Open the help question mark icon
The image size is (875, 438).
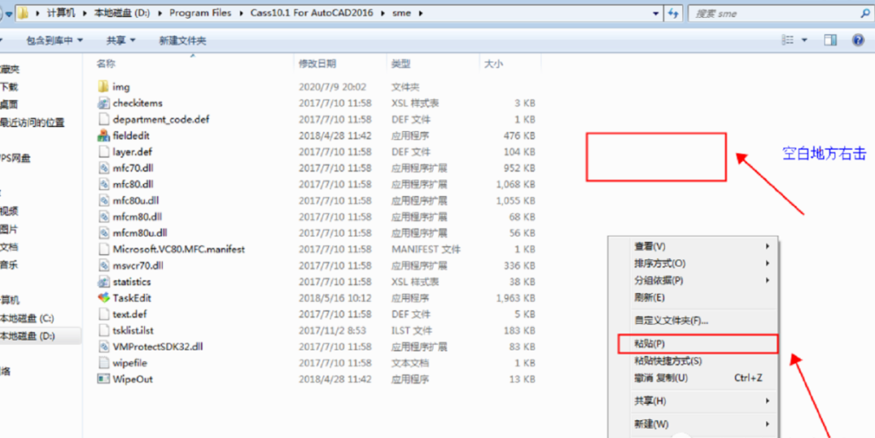[858, 40]
